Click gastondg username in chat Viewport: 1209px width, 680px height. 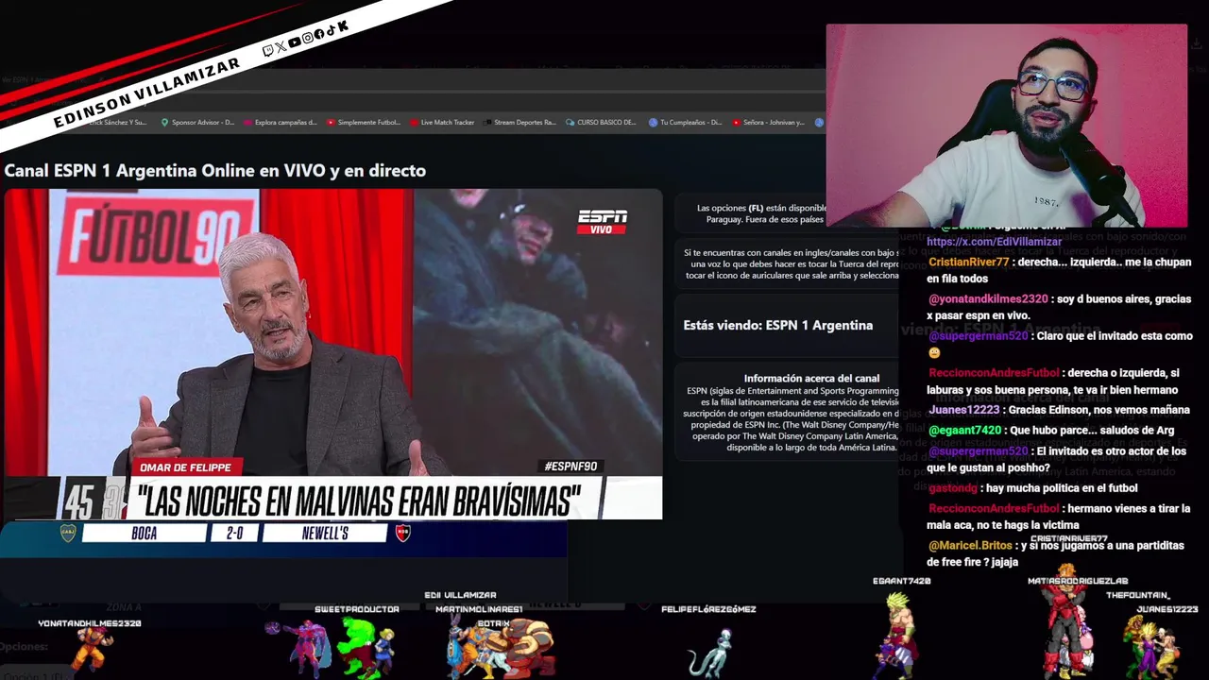click(x=952, y=488)
